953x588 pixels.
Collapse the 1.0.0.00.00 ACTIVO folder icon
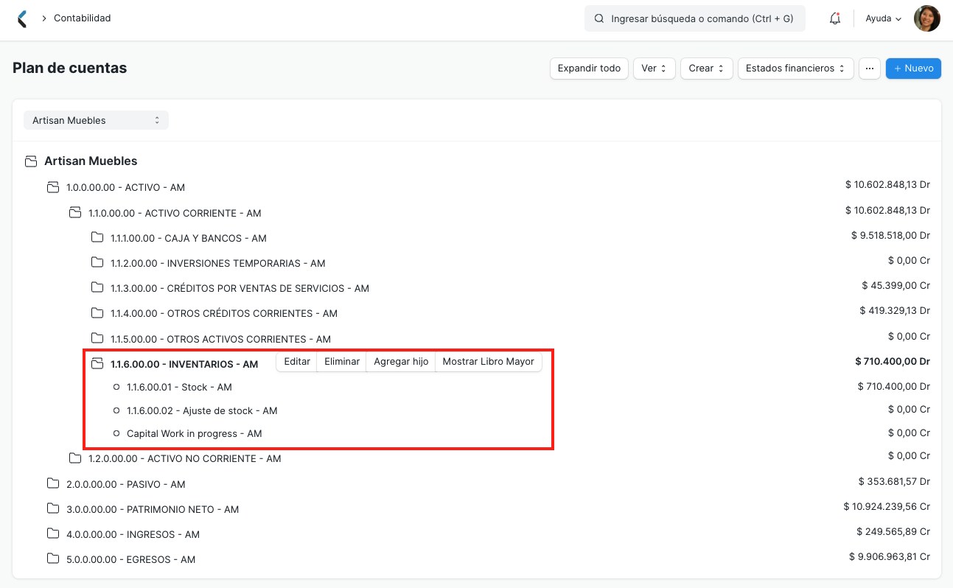click(x=53, y=187)
